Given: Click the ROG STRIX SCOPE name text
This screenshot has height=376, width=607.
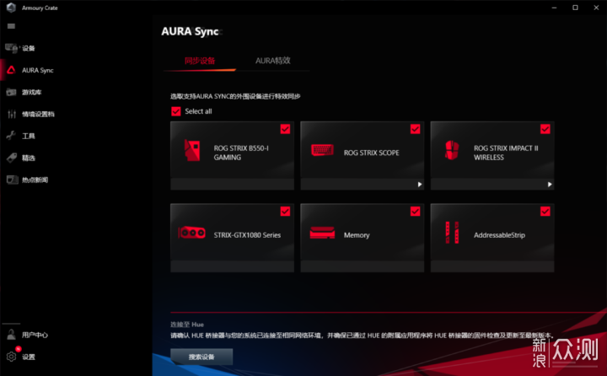Looking at the screenshot, I should pos(371,153).
